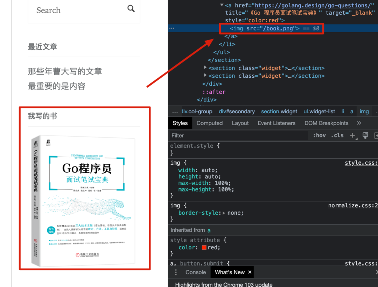Toggle the :hov element state panel
Image resolution: width=378 pixels, height=287 pixels.
[319, 136]
